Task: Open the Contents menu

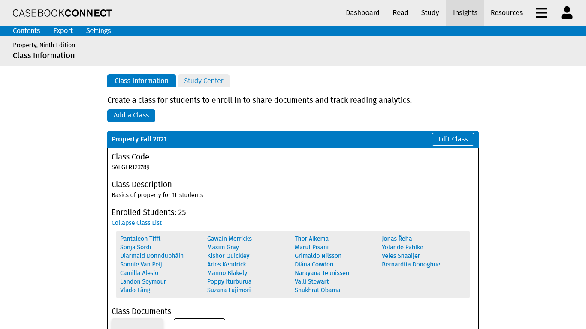Action: pos(27,31)
